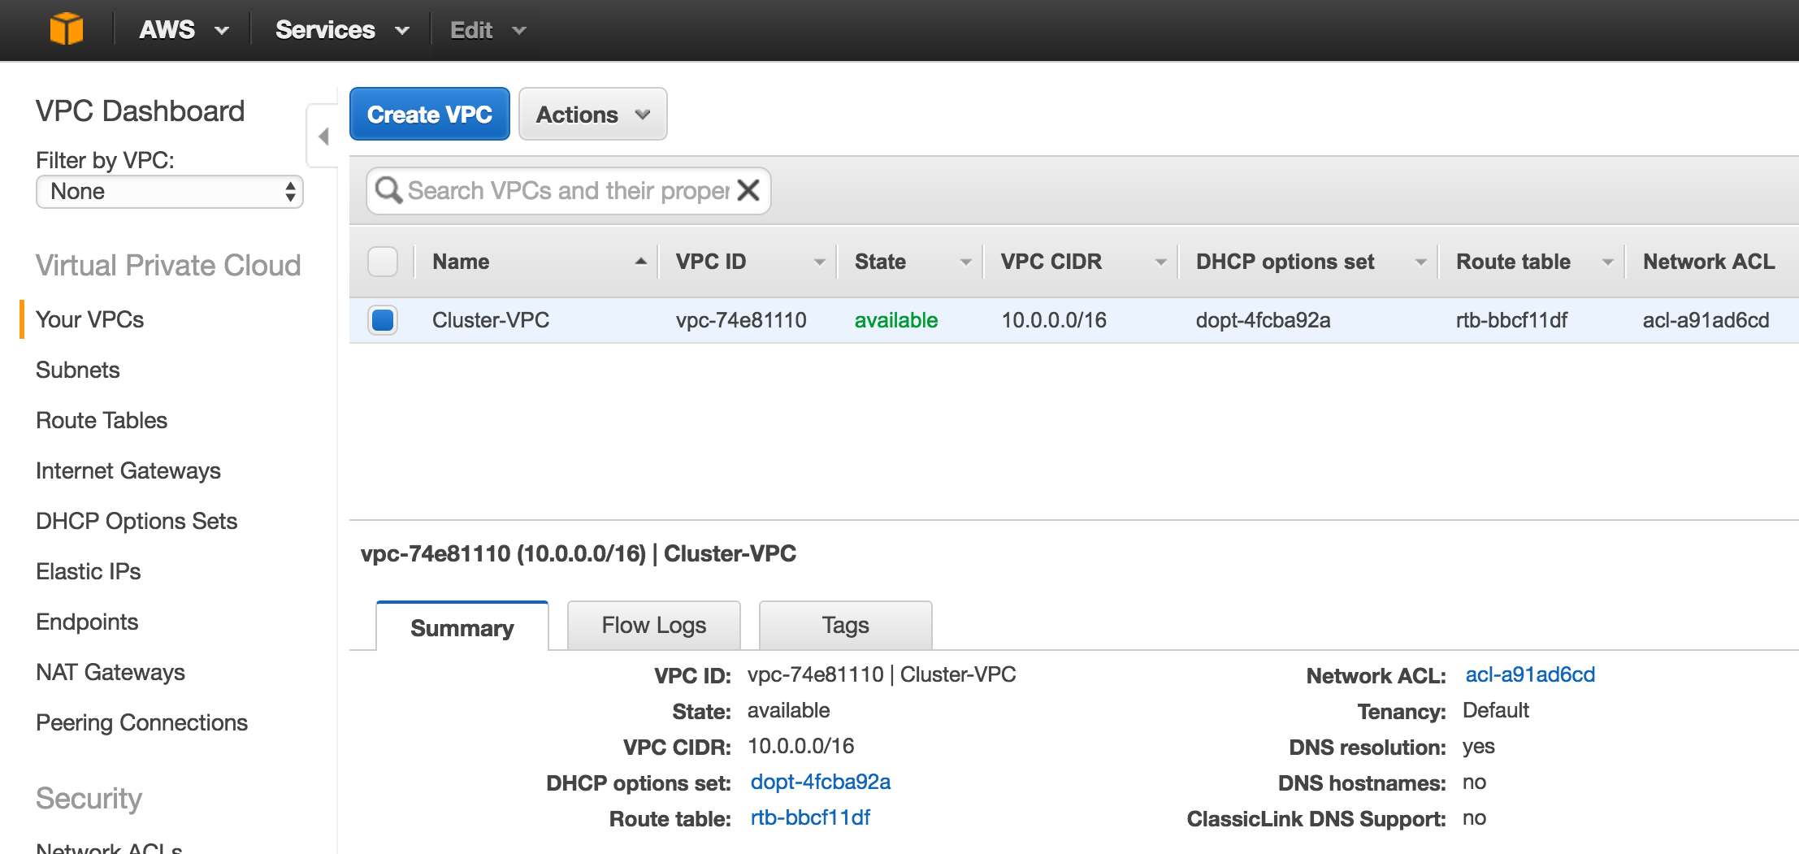
Task: Click the DNS resolution value yes
Action: (1479, 747)
